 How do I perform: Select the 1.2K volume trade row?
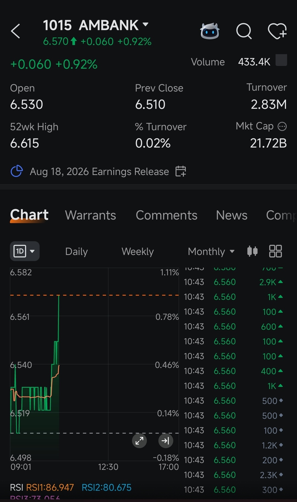click(233, 445)
